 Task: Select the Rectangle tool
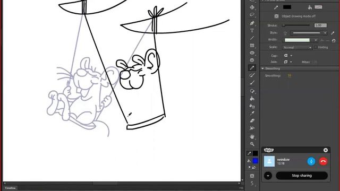point(252,46)
